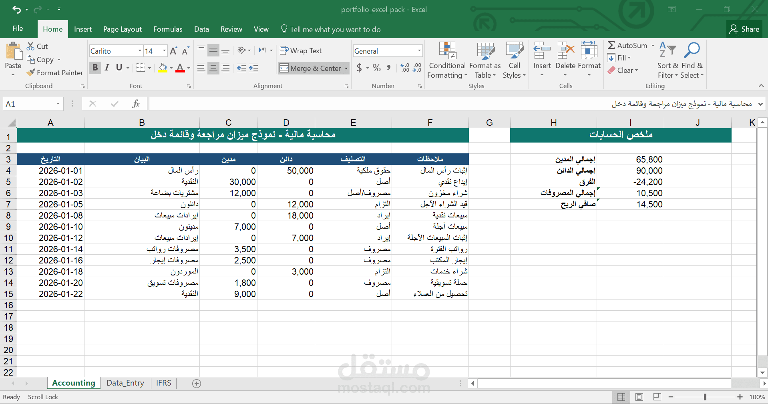This screenshot has height=404, width=768.
Task: Open the IFRS sheet tab
Action: click(x=163, y=383)
